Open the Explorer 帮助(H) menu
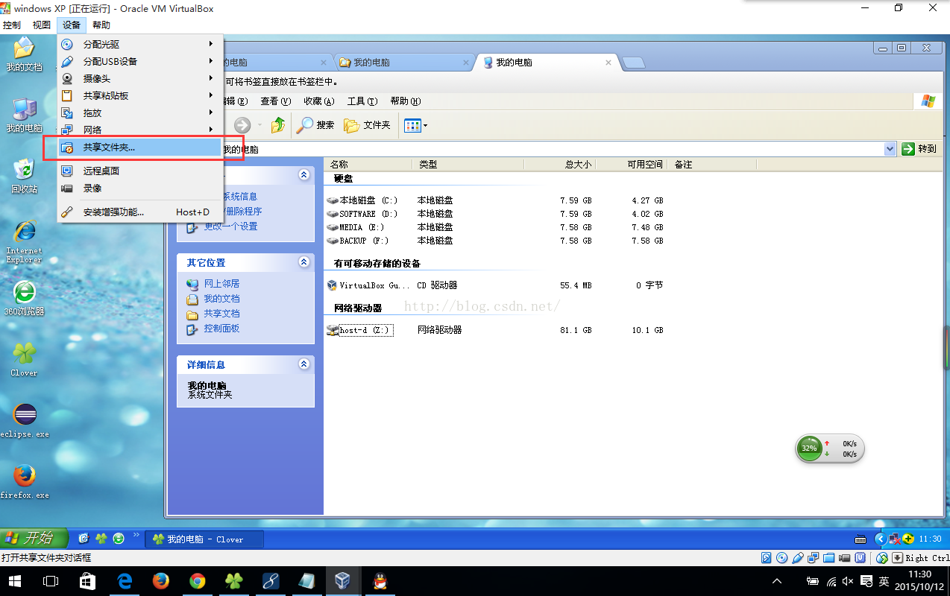950x596 pixels. 406,101
